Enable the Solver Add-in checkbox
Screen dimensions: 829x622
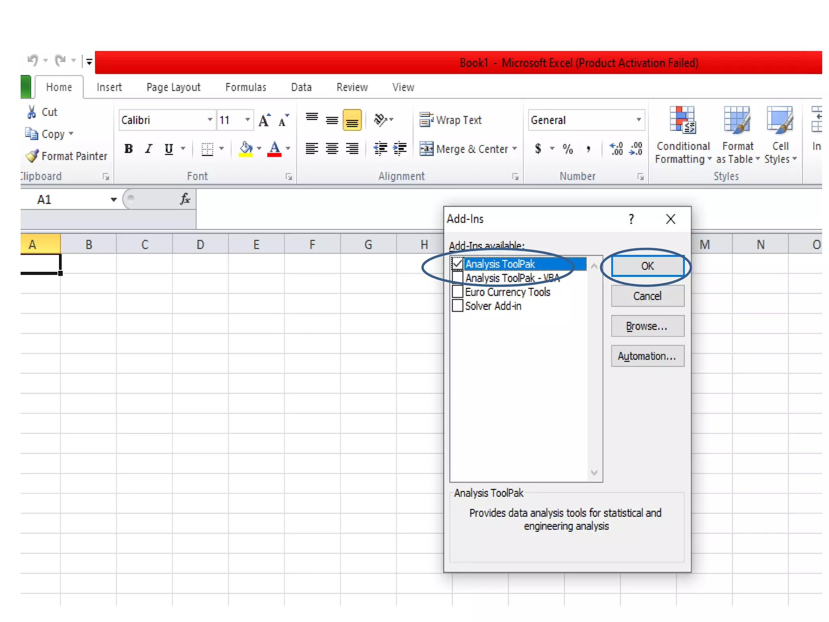(457, 306)
